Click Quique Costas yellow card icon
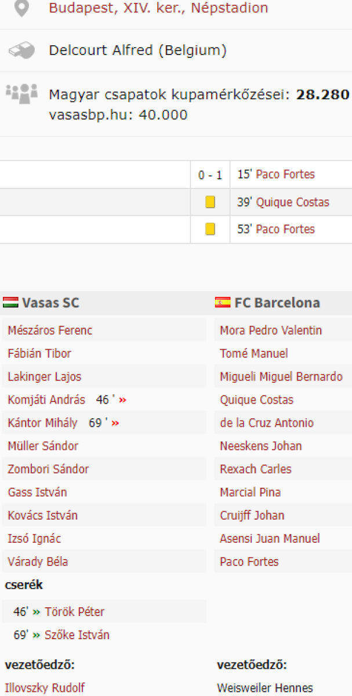Screen dimensions: 352x696 [210, 202]
